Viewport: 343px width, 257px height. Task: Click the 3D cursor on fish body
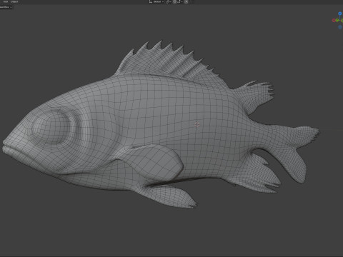click(197, 124)
